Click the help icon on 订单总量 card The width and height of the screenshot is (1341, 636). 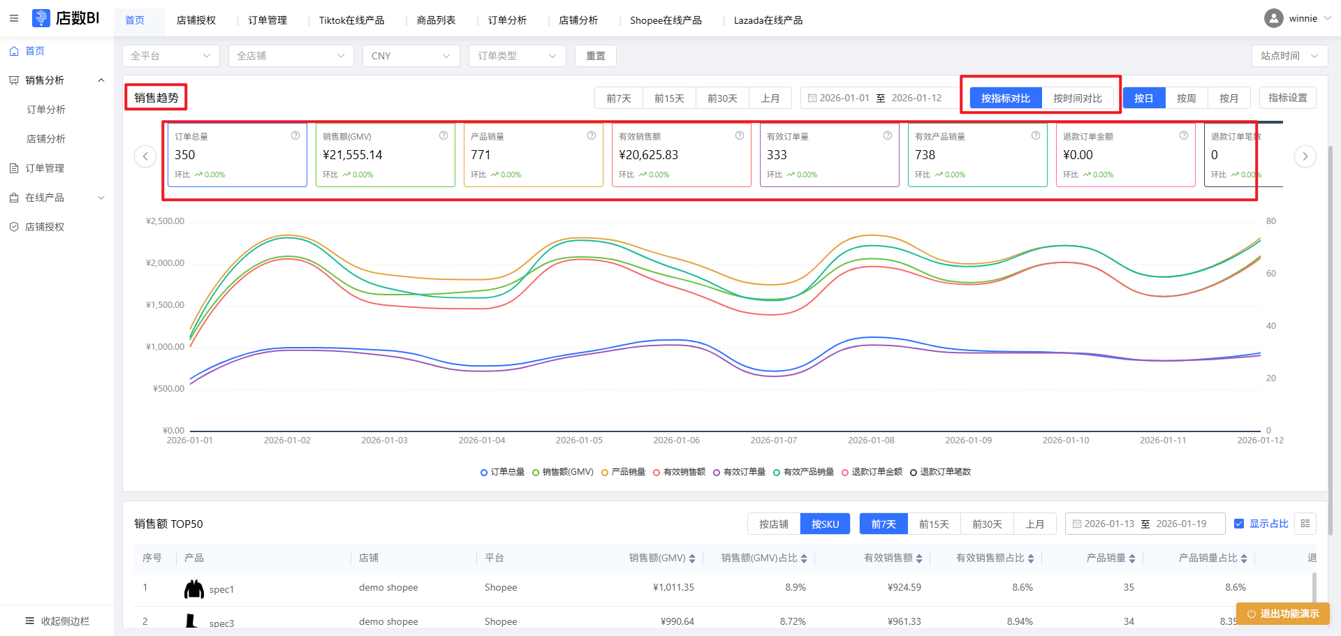tap(295, 135)
